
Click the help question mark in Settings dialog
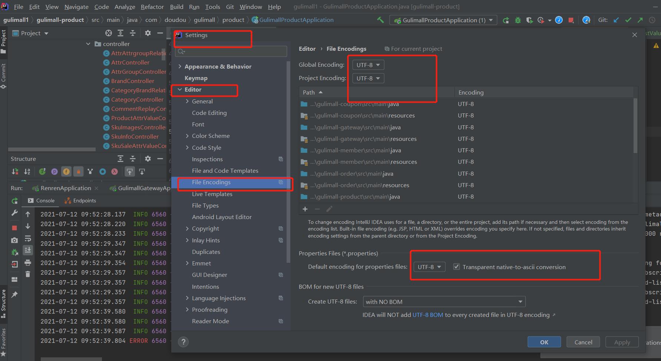(183, 342)
